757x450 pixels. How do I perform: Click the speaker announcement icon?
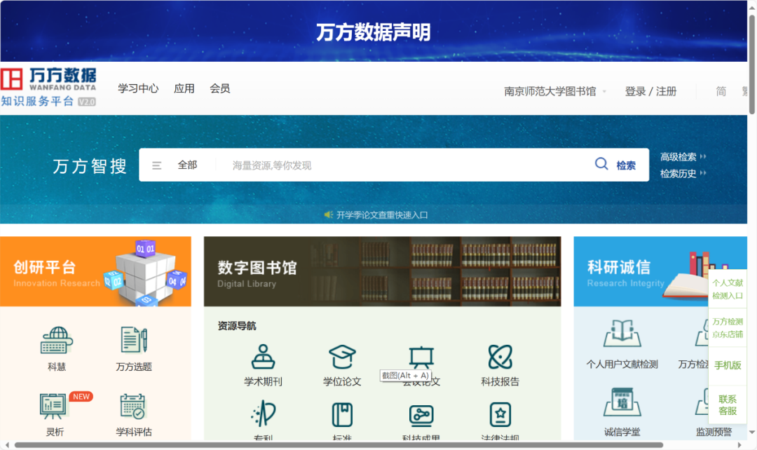pos(328,214)
